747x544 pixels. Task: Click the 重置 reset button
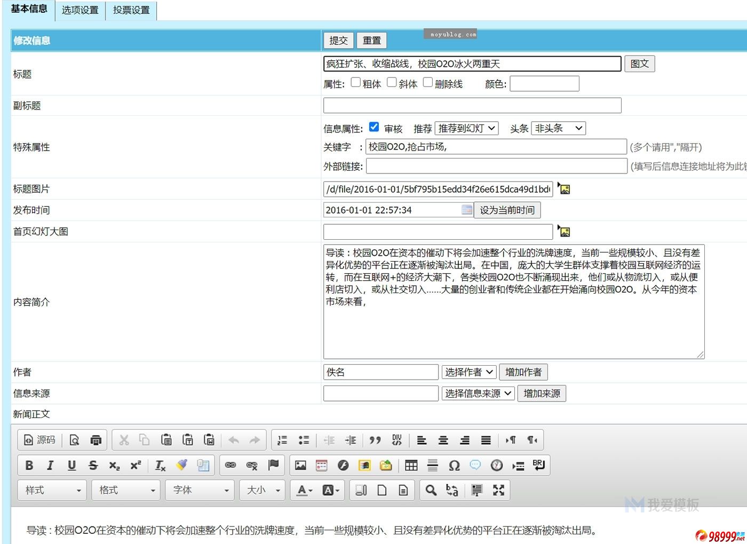(372, 41)
